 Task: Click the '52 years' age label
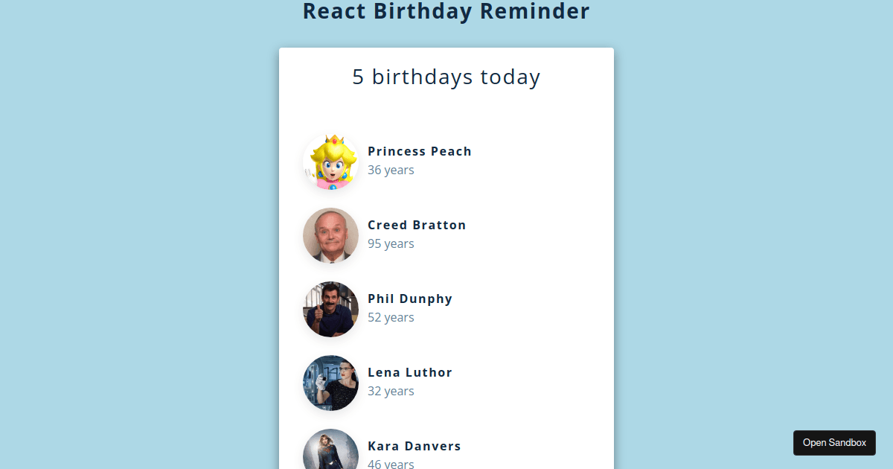coord(391,317)
